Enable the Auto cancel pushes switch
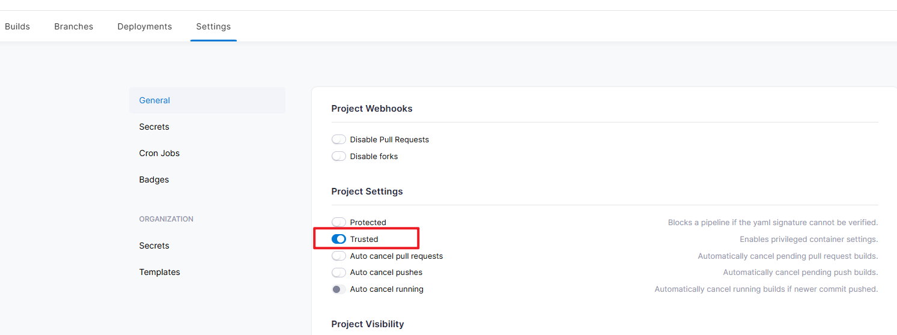The width and height of the screenshot is (897, 335). coord(339,273)
